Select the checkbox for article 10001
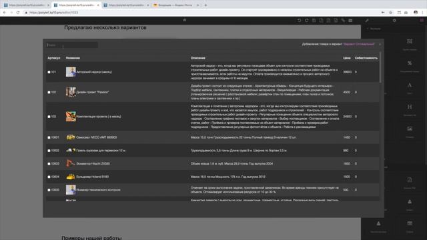Image resolution: width=427 pixels, height=240 pixels. 49,137
